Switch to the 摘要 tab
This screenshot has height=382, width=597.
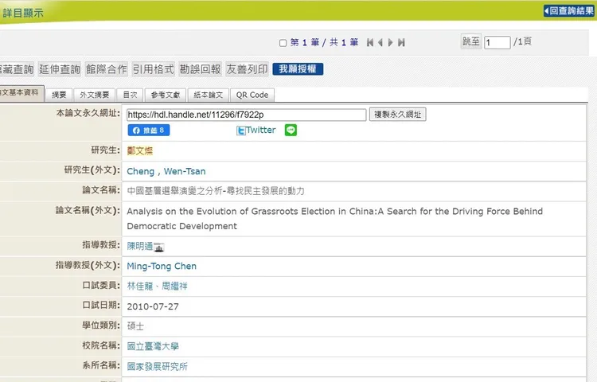click(x=59, y=95)
